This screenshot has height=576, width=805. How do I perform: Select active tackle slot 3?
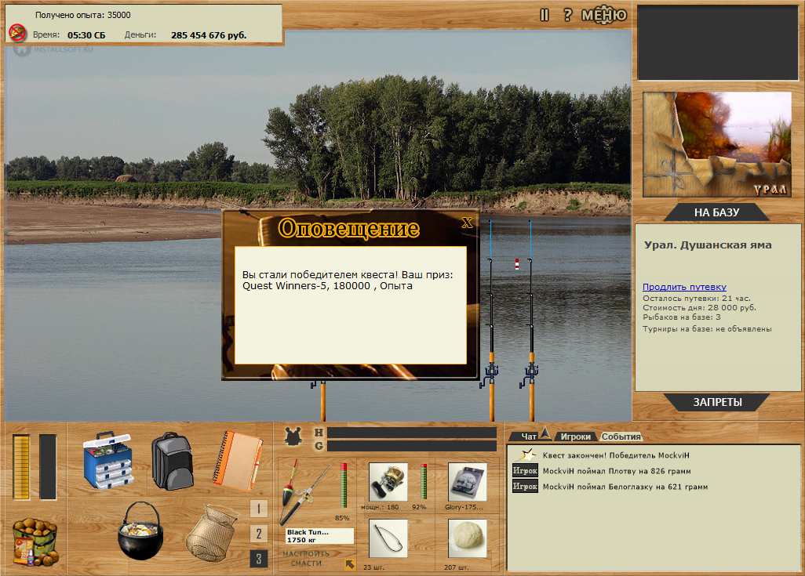click(259, 559)
